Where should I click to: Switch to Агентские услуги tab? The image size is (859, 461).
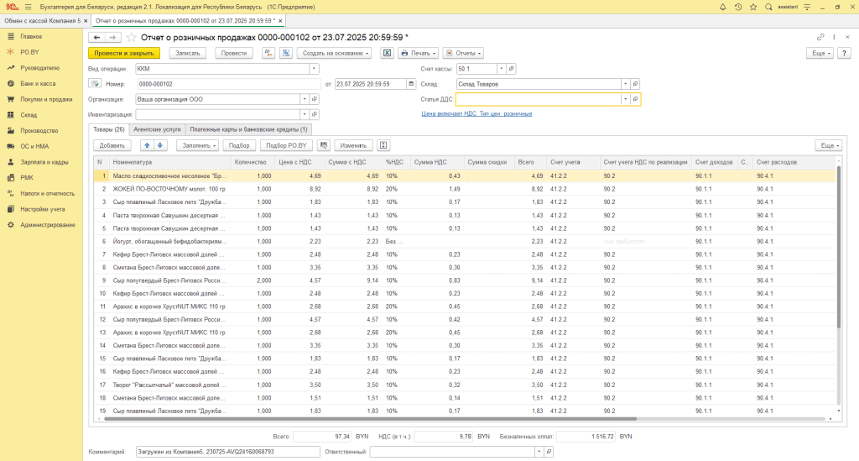pos(157,129)
